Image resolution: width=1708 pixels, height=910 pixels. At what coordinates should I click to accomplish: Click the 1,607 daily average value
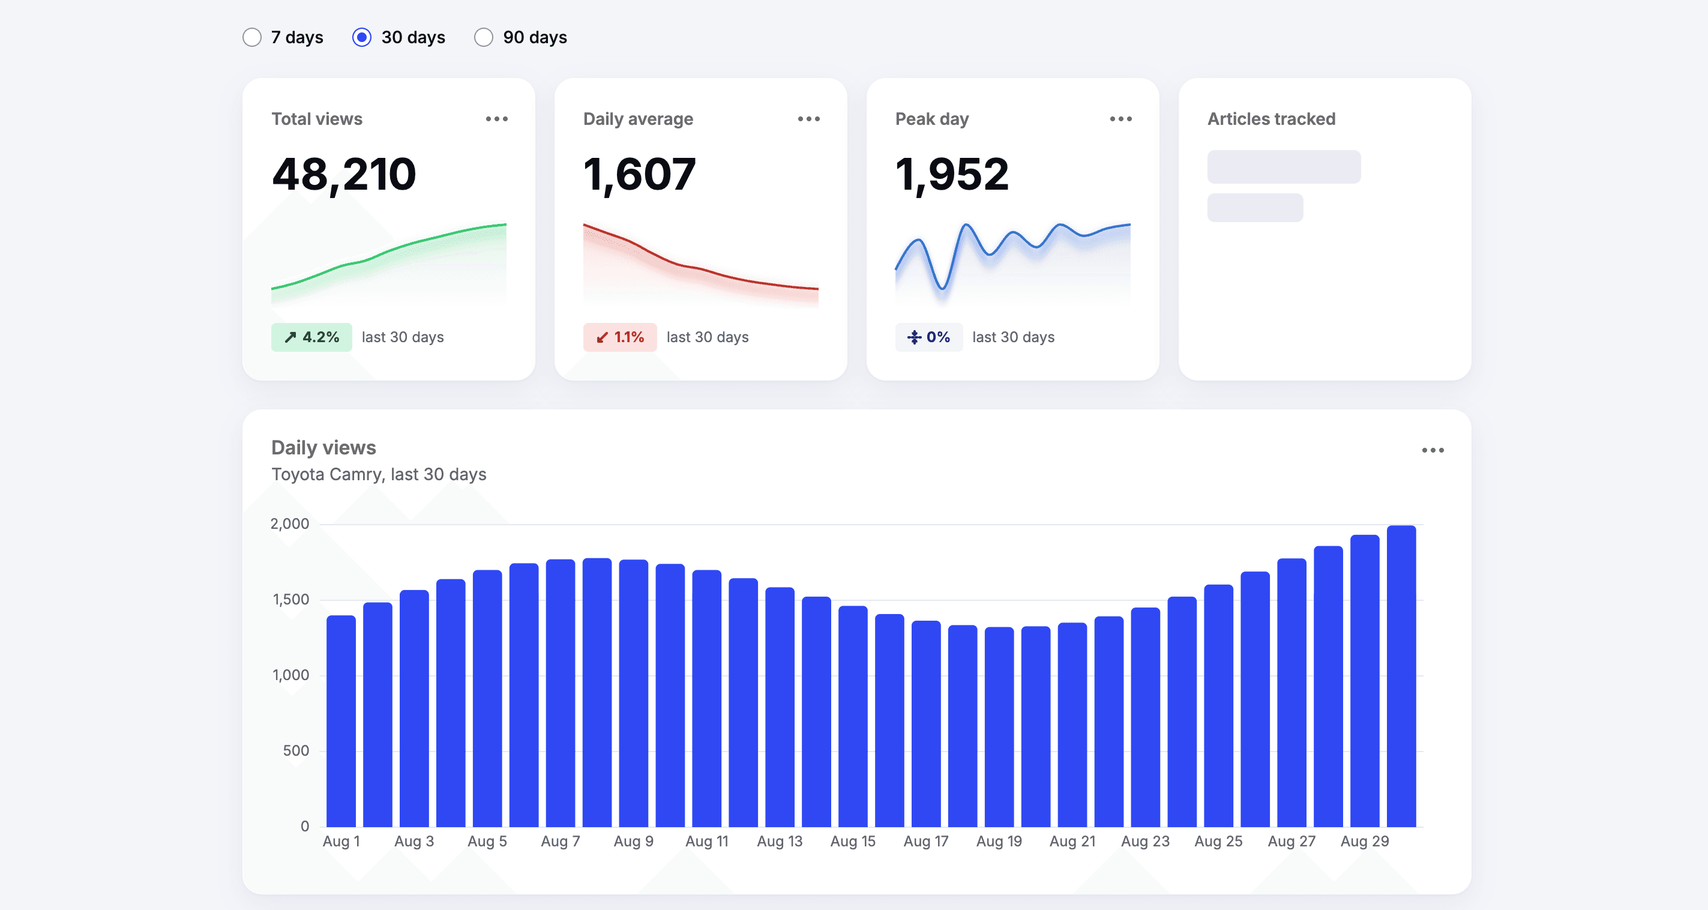click(640, 175)
